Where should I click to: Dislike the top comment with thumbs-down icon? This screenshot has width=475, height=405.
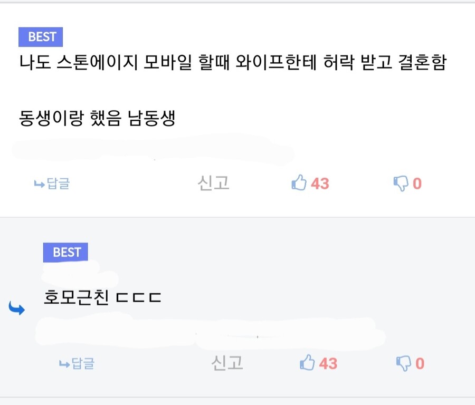coord(401,184)
